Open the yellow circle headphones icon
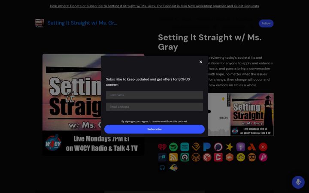 [x=241, y=157]
